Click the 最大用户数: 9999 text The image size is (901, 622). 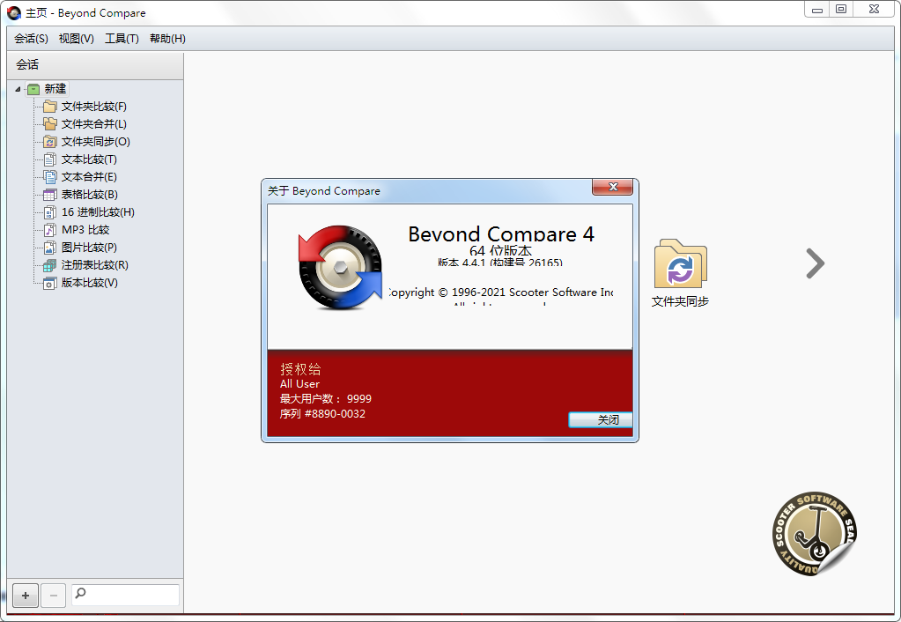coord(326,399)
